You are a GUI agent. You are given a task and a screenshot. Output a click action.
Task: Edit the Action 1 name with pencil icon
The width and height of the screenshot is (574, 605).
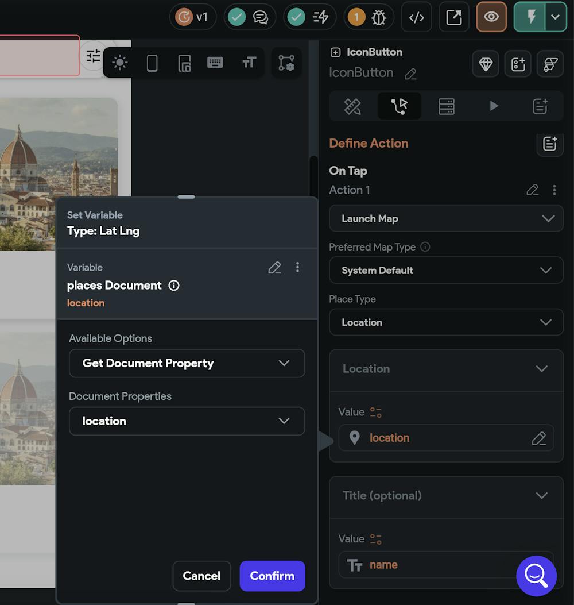pos(532,190)
